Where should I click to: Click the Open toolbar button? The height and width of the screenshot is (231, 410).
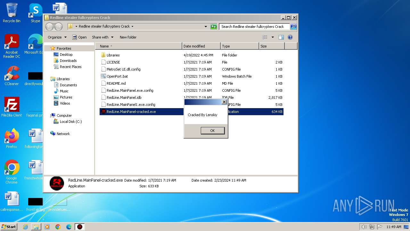click(79, 37)
